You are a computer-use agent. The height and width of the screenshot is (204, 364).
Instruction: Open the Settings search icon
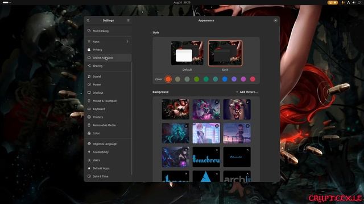pos(88,20)
